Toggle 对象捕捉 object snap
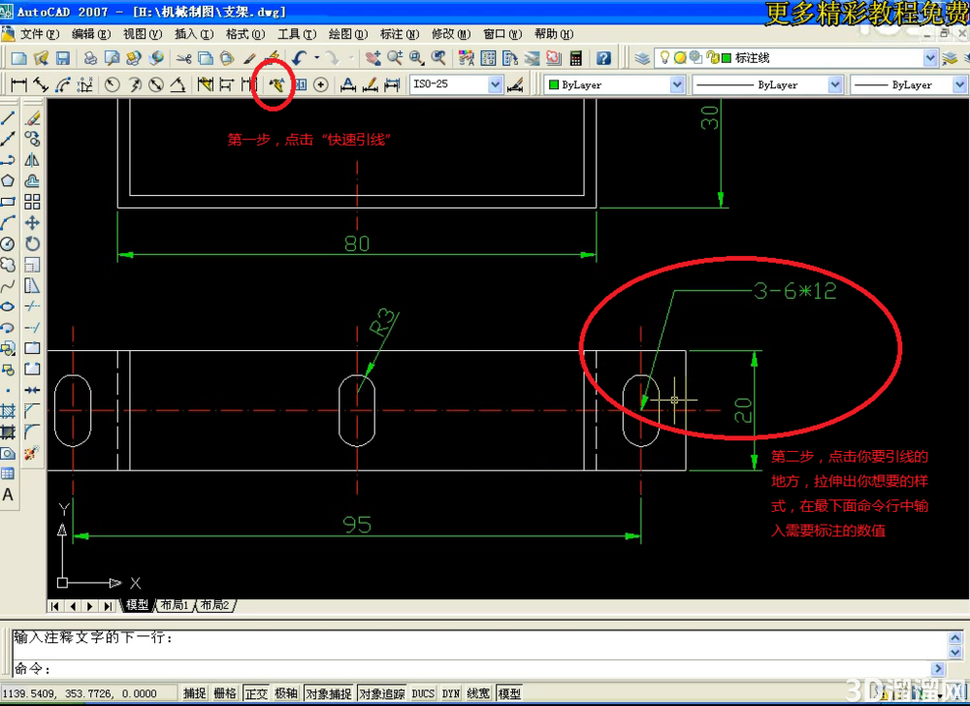This screenshot has width=970, height=706. coord(329,693)
